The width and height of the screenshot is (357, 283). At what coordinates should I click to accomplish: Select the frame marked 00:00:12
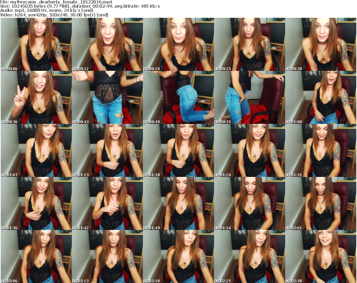click(107, 45)
